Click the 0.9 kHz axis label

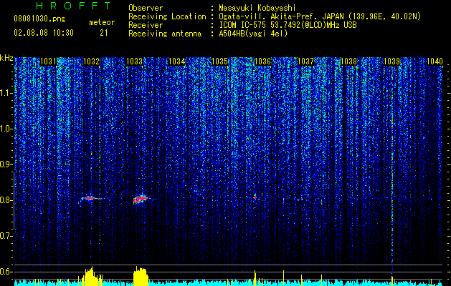click(x=5, y=164)
